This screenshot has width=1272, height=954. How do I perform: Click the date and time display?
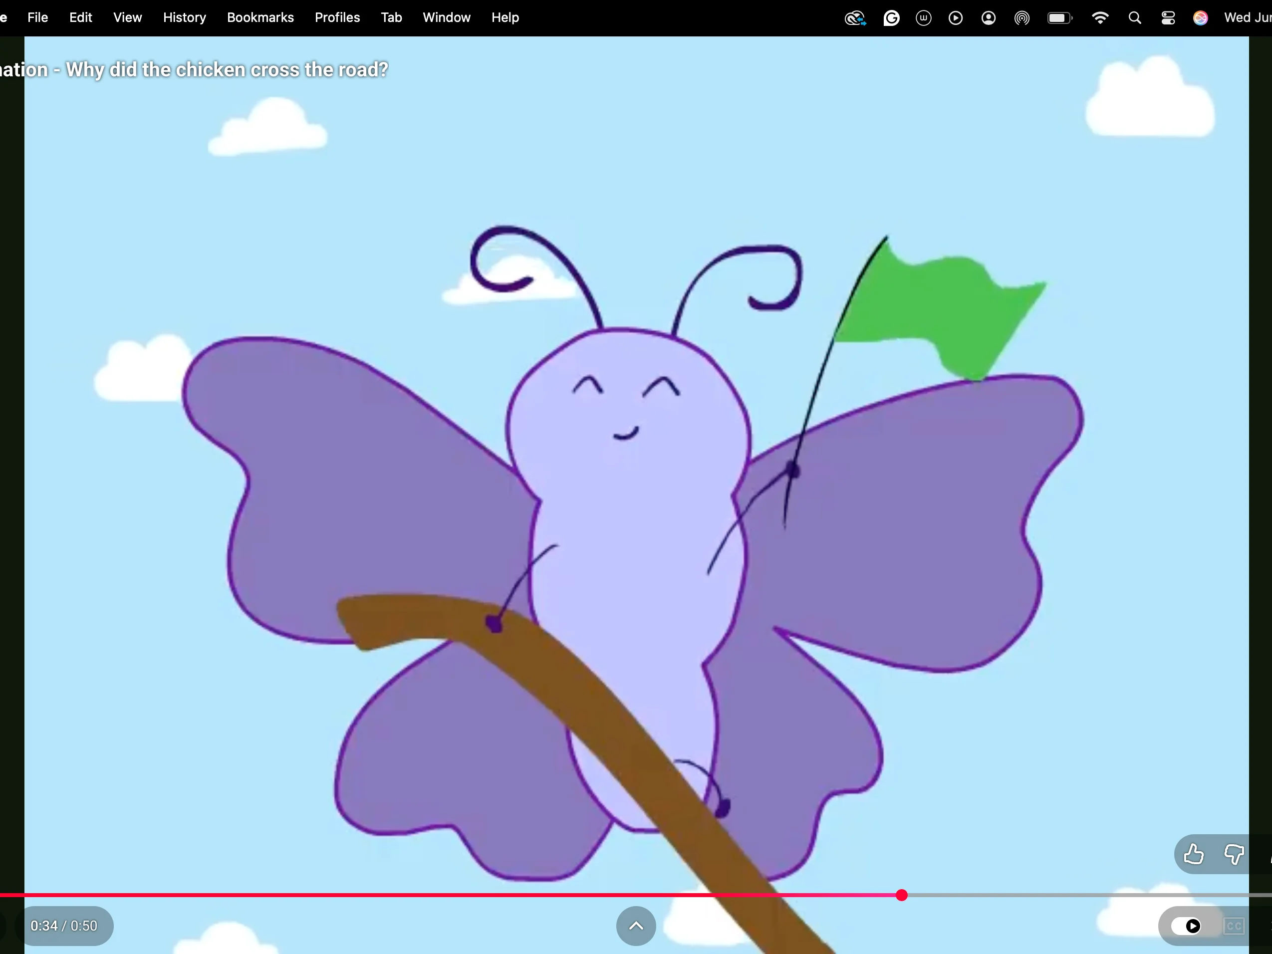tap(1248, 18)
